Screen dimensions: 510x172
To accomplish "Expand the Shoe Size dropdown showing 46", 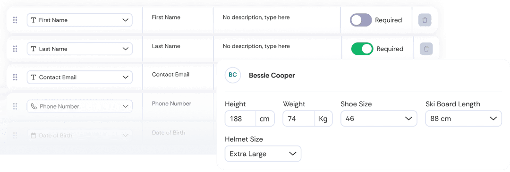I will (379, 119).
